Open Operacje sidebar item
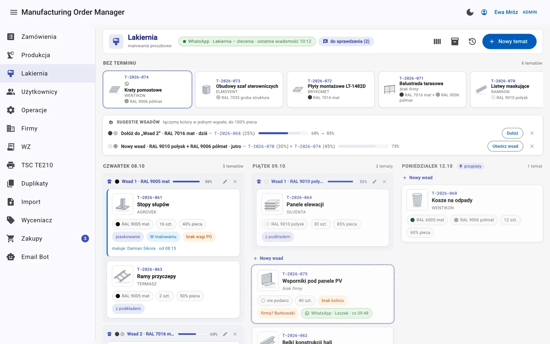This screenshot has width=550, height=344. (47, 110)
